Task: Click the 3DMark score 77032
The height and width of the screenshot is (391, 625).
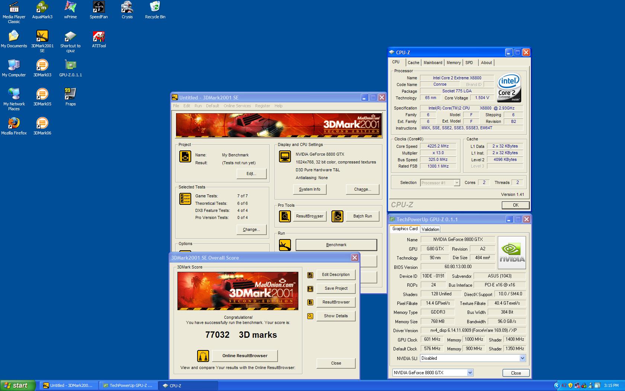Action: point(217,335)
